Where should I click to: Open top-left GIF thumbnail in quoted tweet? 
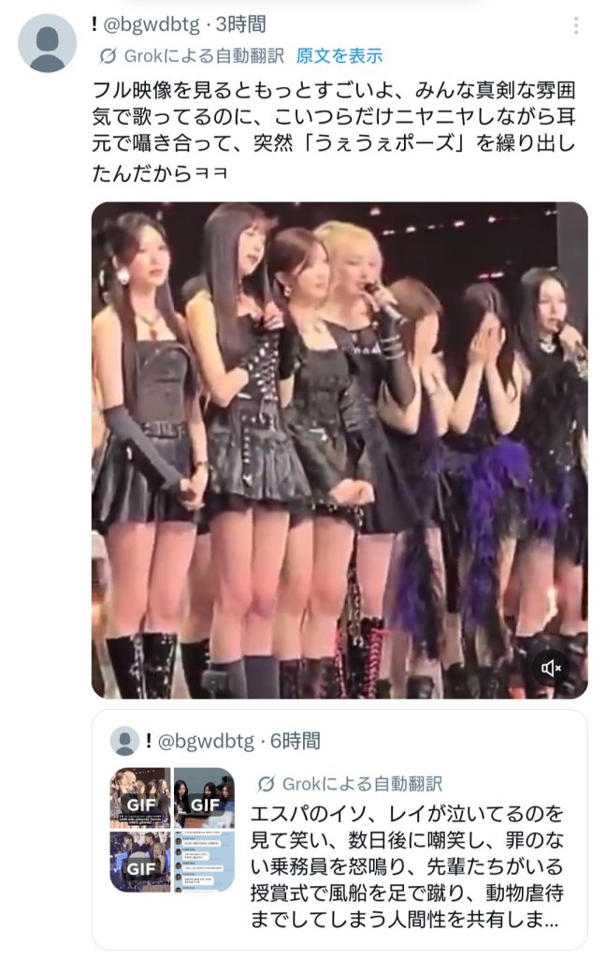point(140,798)
